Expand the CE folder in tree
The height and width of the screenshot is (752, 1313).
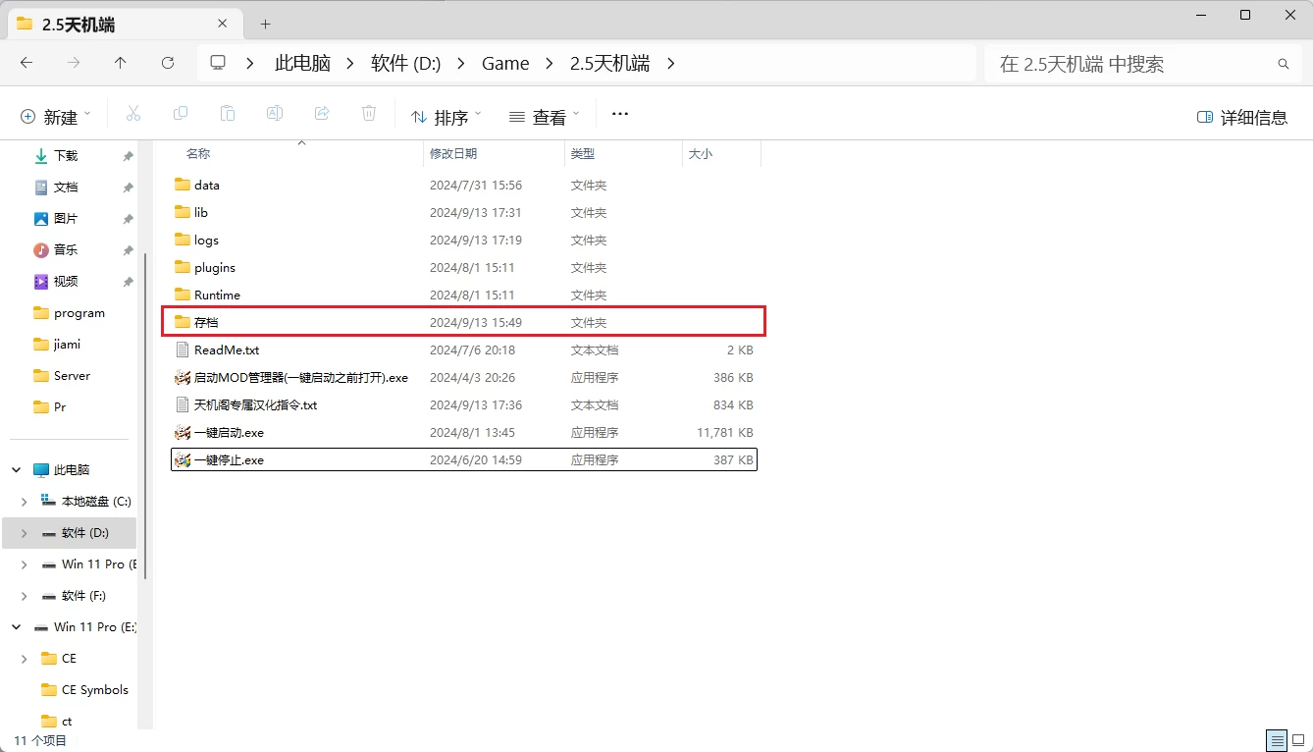click(x=25, y=659)
